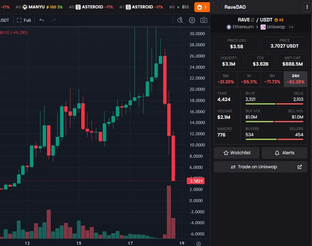Click the VOLUME $2.1M value

pos(224,117)
